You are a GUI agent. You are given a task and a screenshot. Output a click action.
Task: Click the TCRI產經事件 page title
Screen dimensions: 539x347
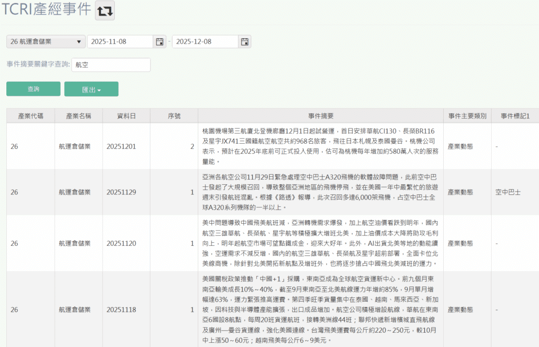(x=46, y=11)
